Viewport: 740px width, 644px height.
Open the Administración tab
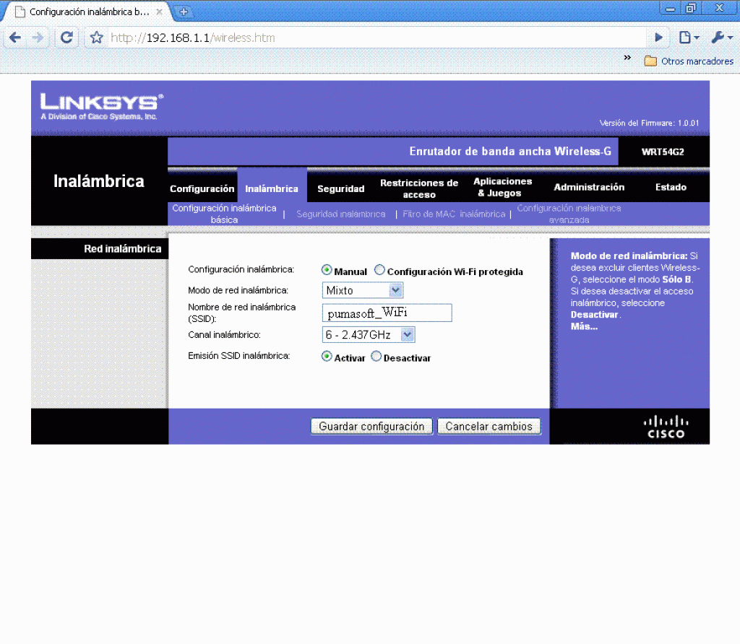tap(589, 187)
